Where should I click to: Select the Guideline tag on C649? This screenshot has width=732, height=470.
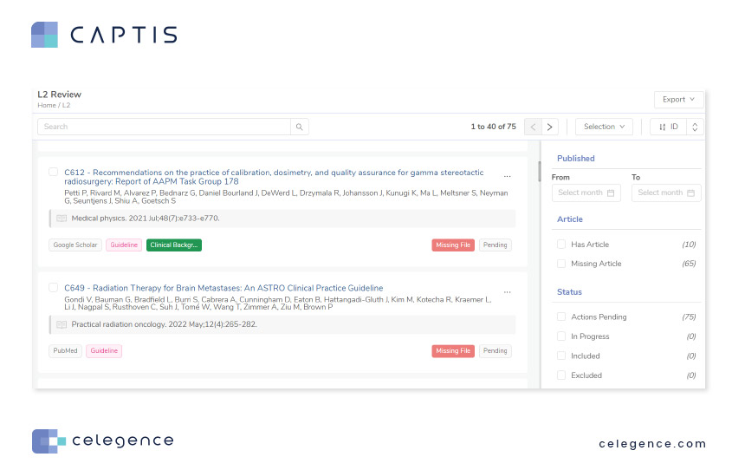coord(104,351)
